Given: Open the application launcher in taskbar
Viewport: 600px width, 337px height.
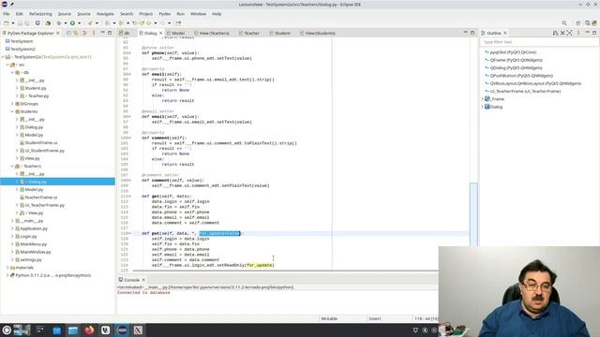Looking at the screenshot, I should click(7, 330).
